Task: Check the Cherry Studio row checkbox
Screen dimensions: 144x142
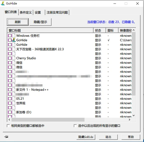Action: [x=10, y=58]
